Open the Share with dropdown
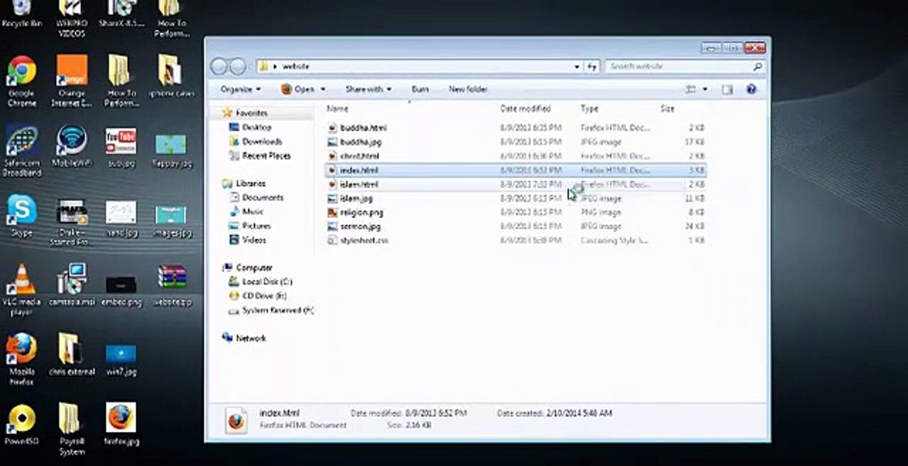Screen dimensions: 908x466 coord(368,89)
